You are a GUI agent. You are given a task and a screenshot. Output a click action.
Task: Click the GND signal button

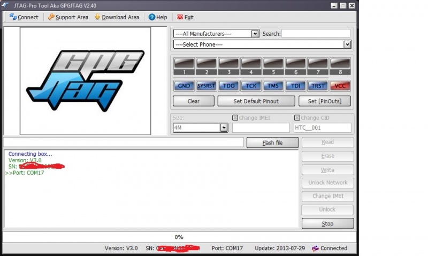tap(184, 86)
